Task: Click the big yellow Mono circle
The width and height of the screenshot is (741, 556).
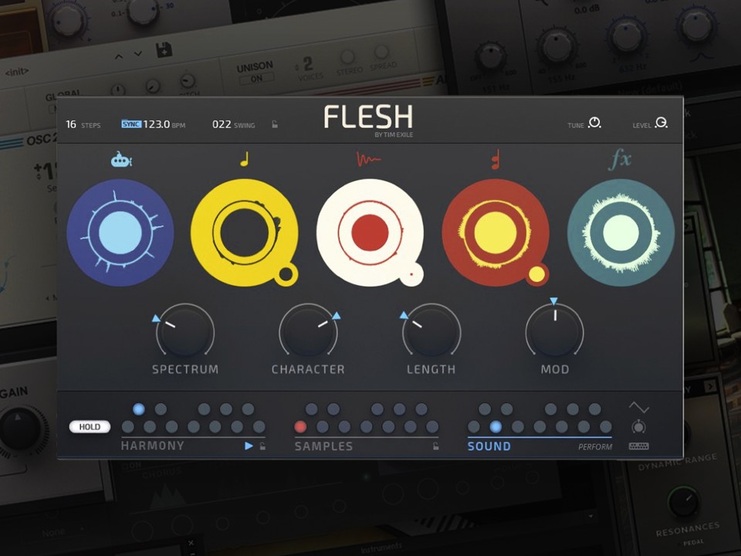Action: 245,232
